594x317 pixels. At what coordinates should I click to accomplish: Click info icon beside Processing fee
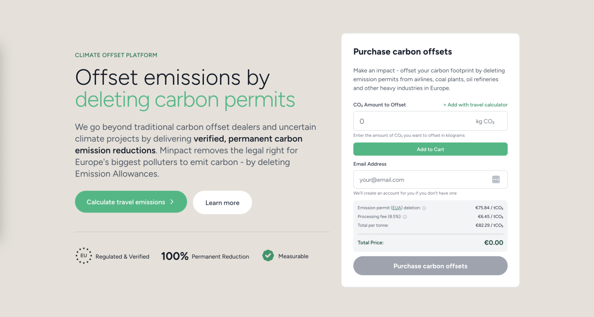click(x=405, y=217)
